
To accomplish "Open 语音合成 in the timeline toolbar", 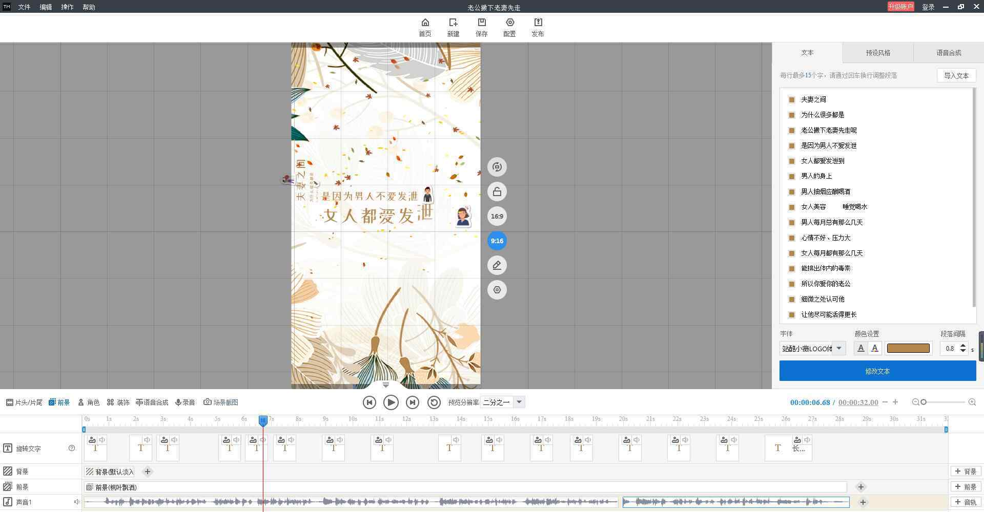I will [x=152, y=402].
